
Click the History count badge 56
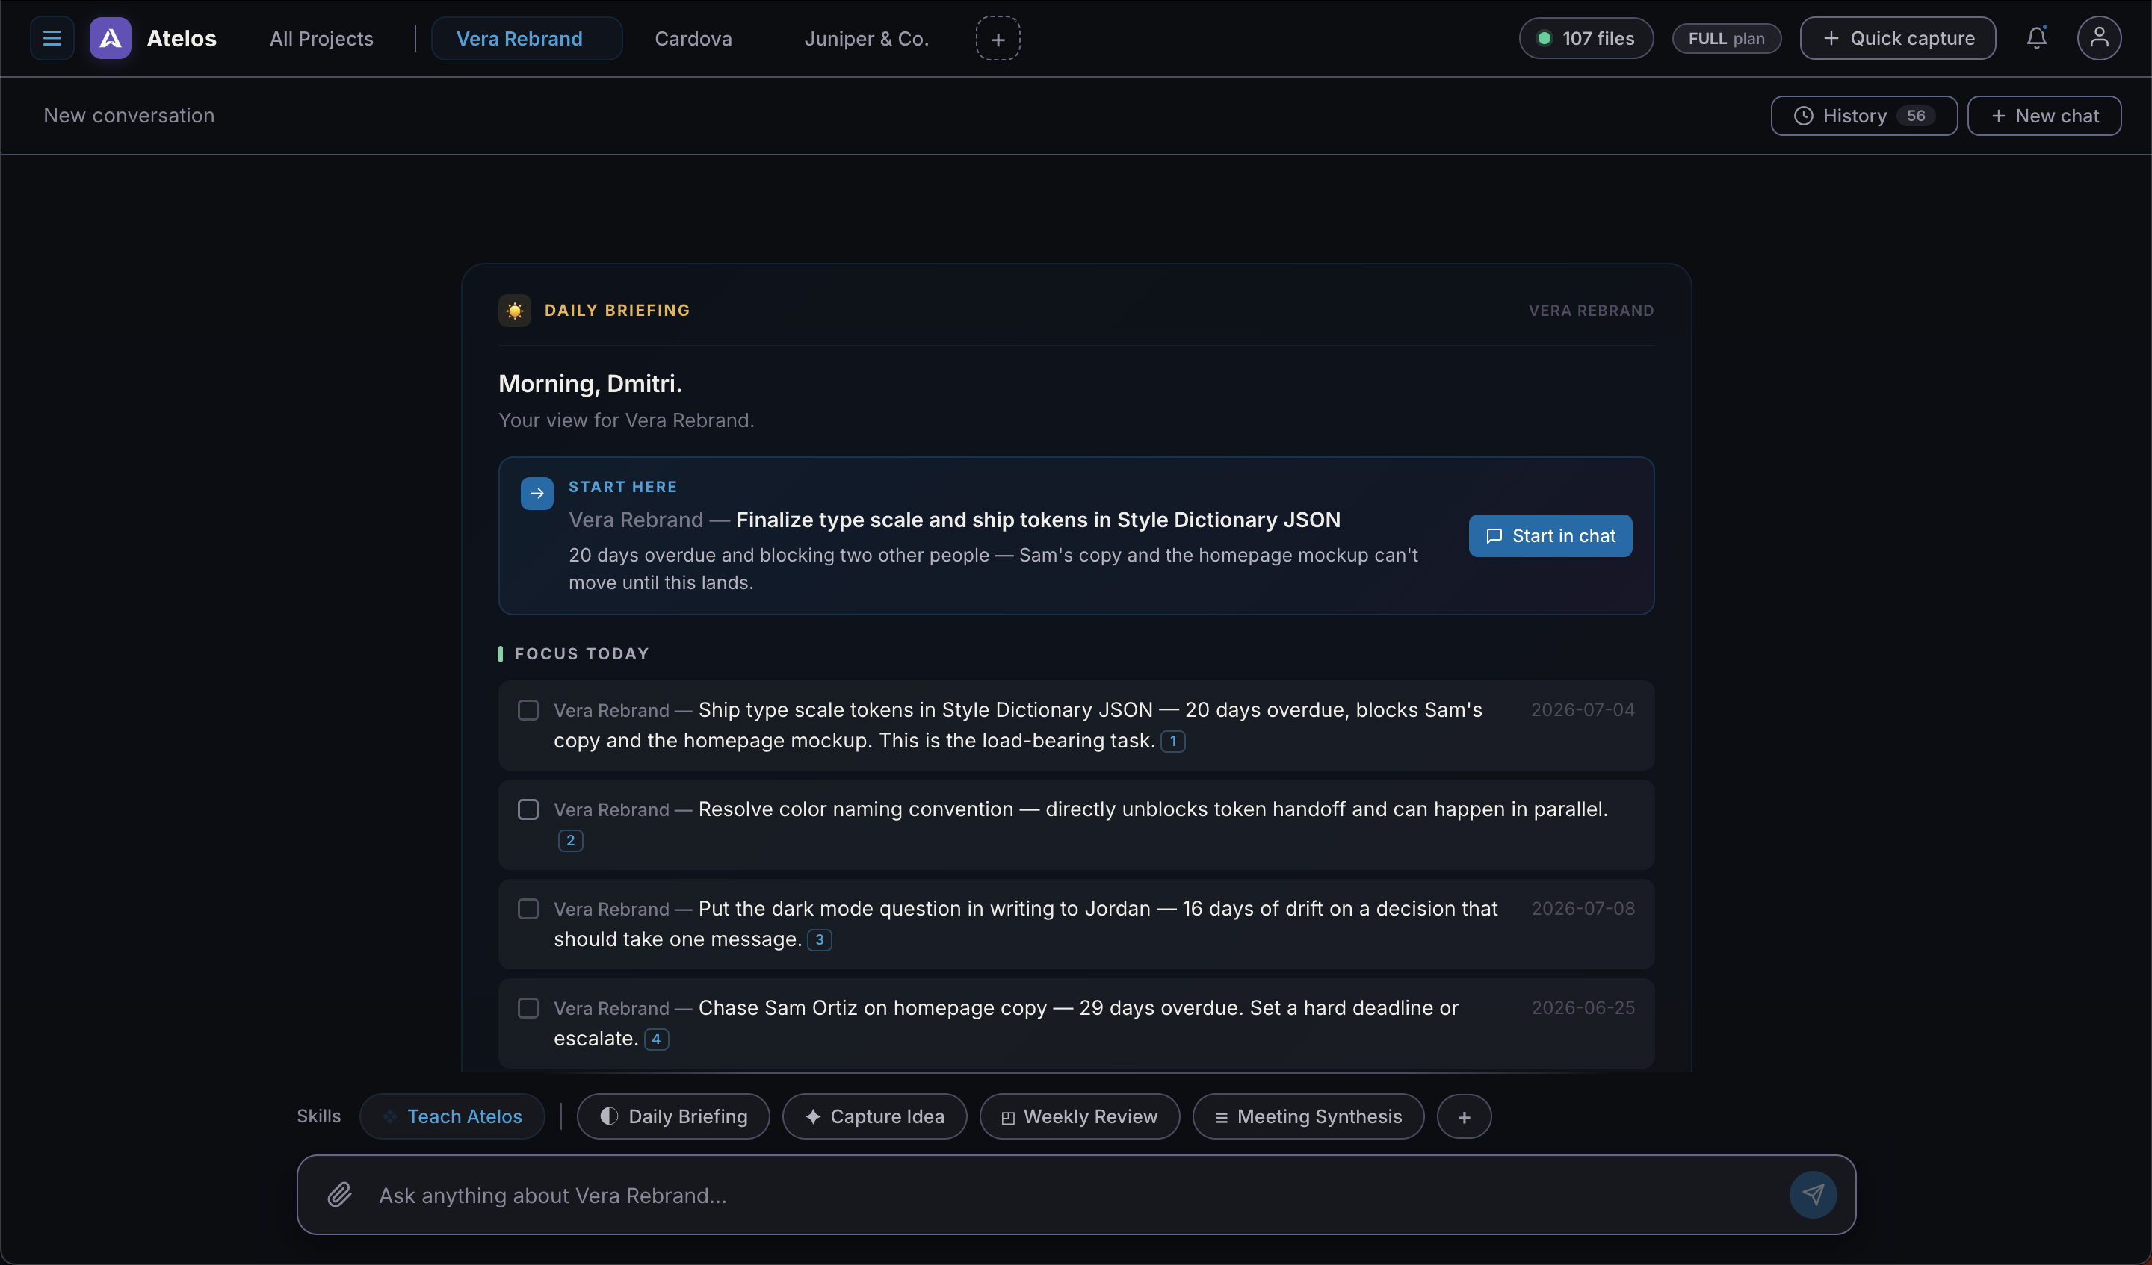[x=1915, y=116]
